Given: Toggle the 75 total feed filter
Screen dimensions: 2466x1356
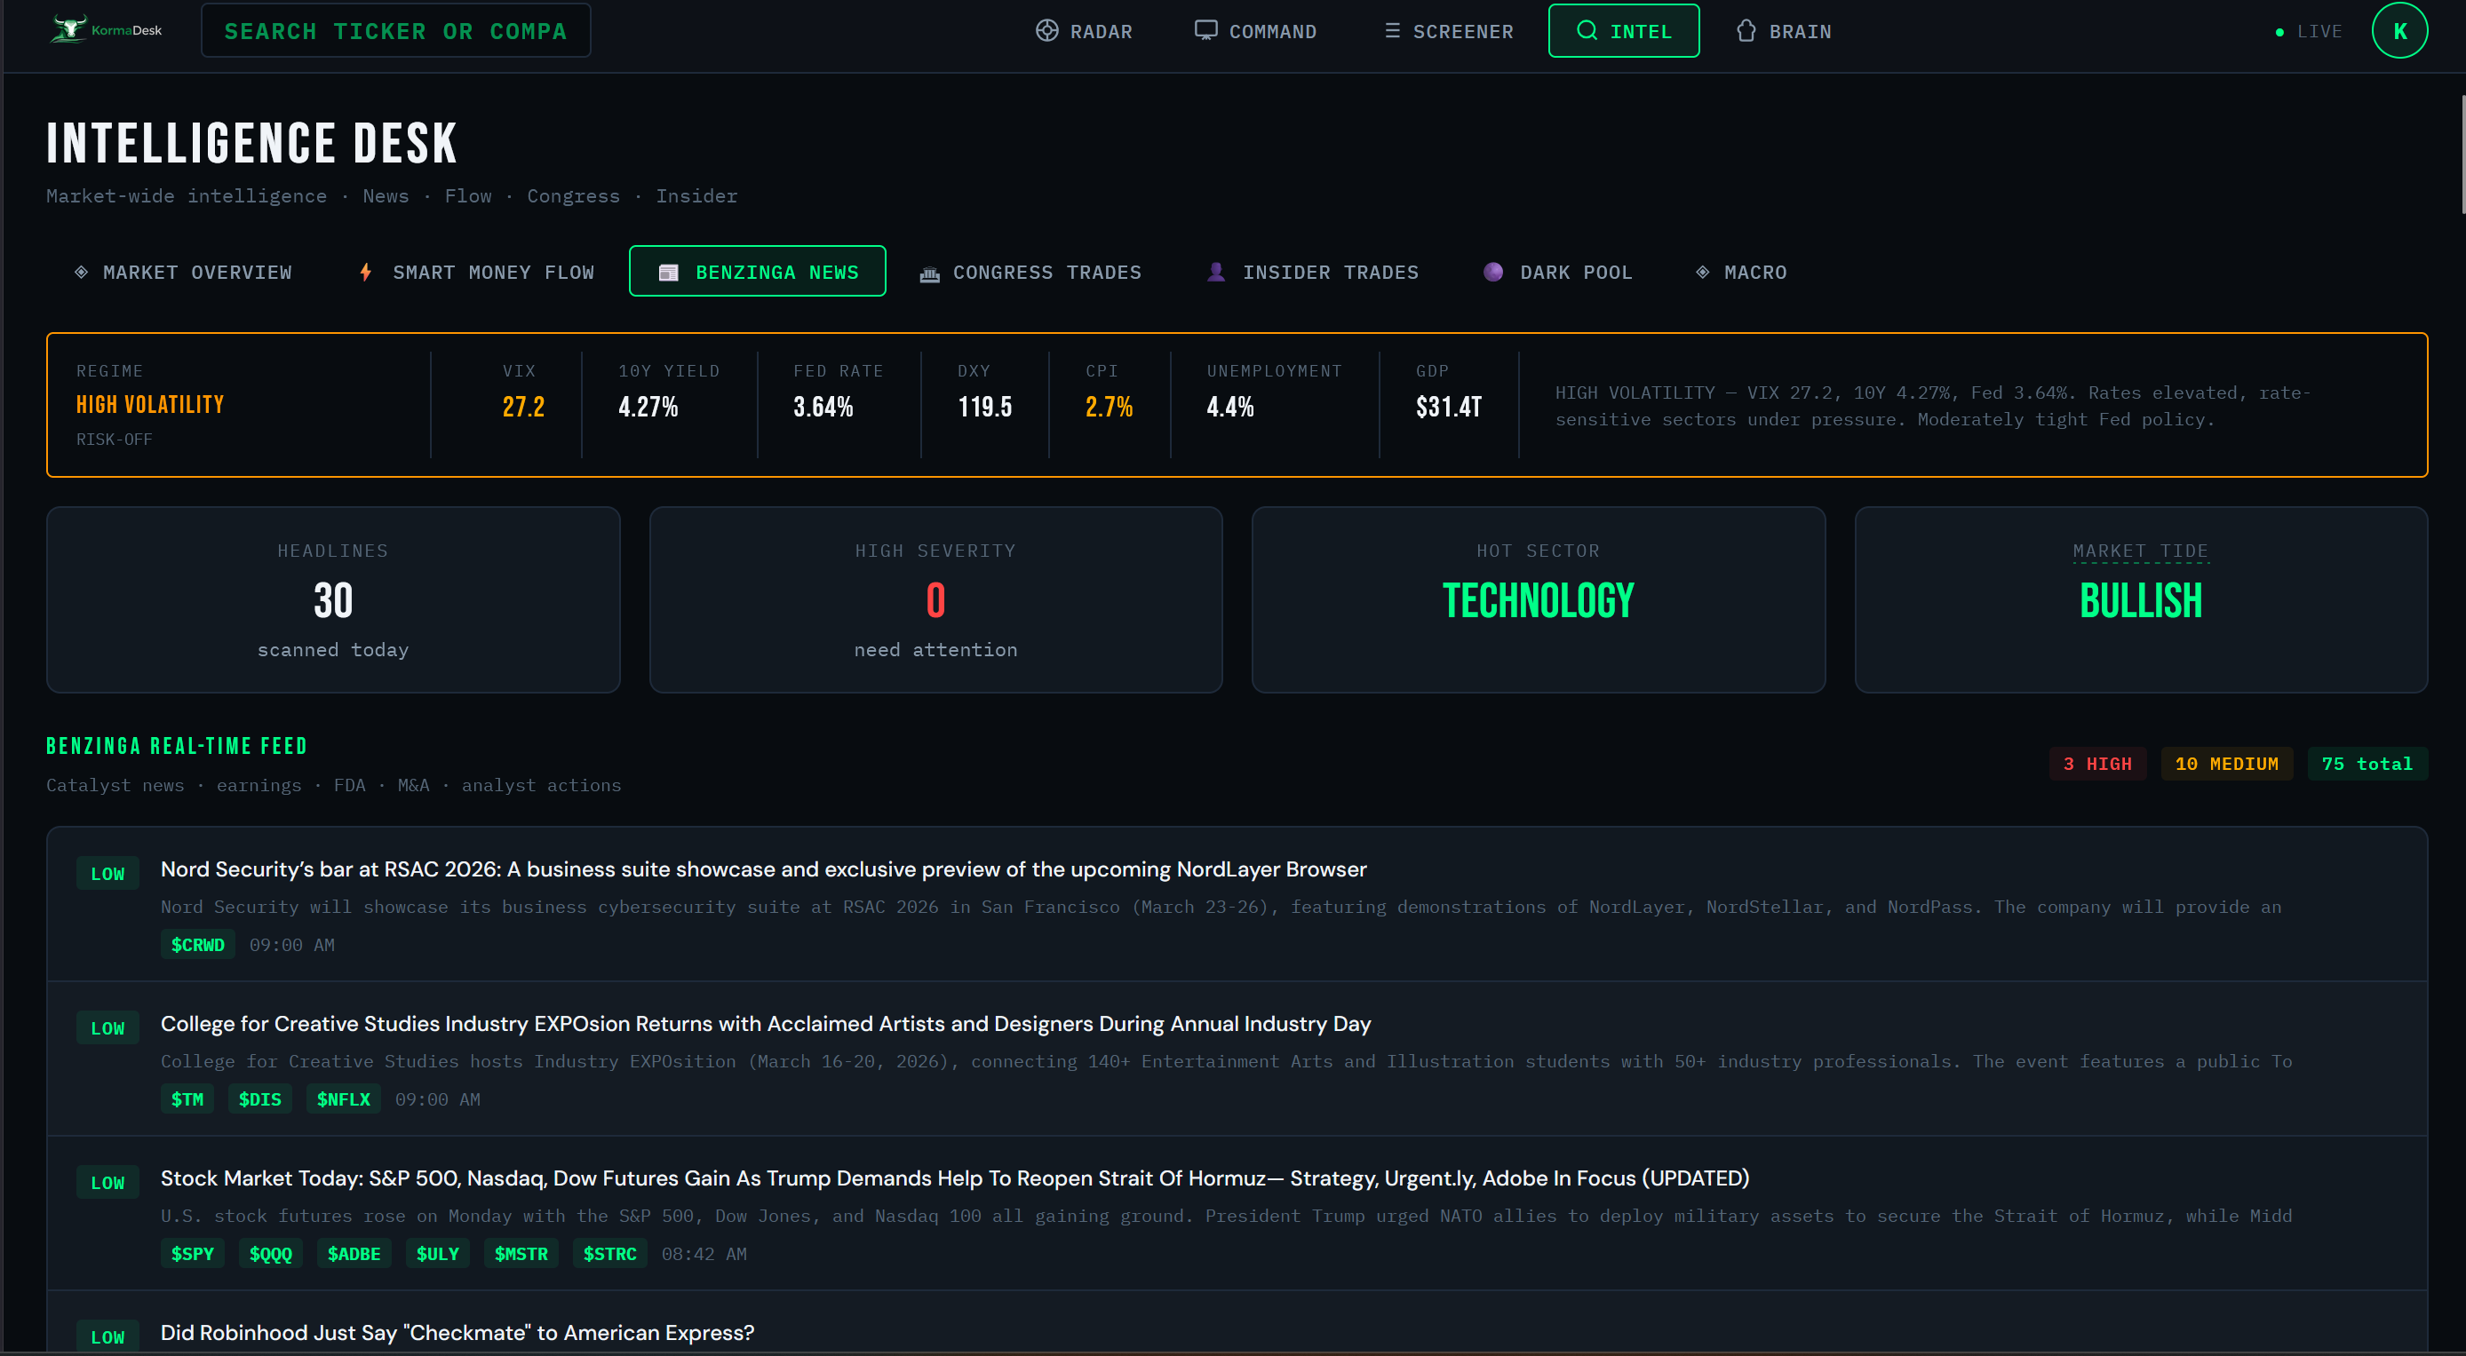Looking at the screenshot, I should coord(2367,763).
